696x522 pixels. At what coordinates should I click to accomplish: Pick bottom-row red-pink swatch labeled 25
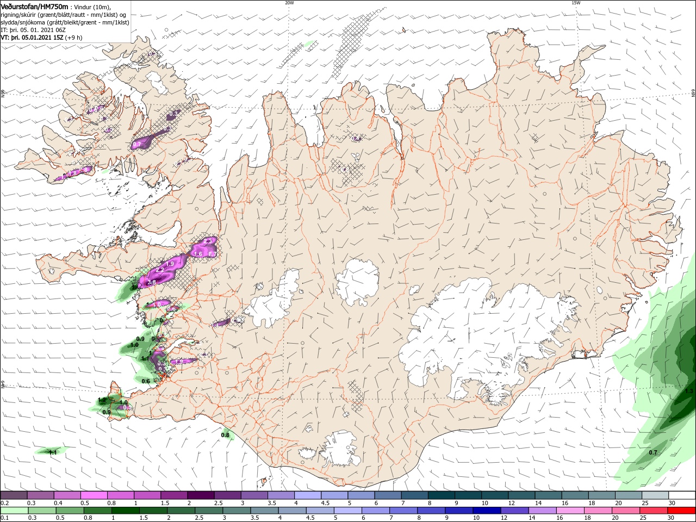(654, 511)
